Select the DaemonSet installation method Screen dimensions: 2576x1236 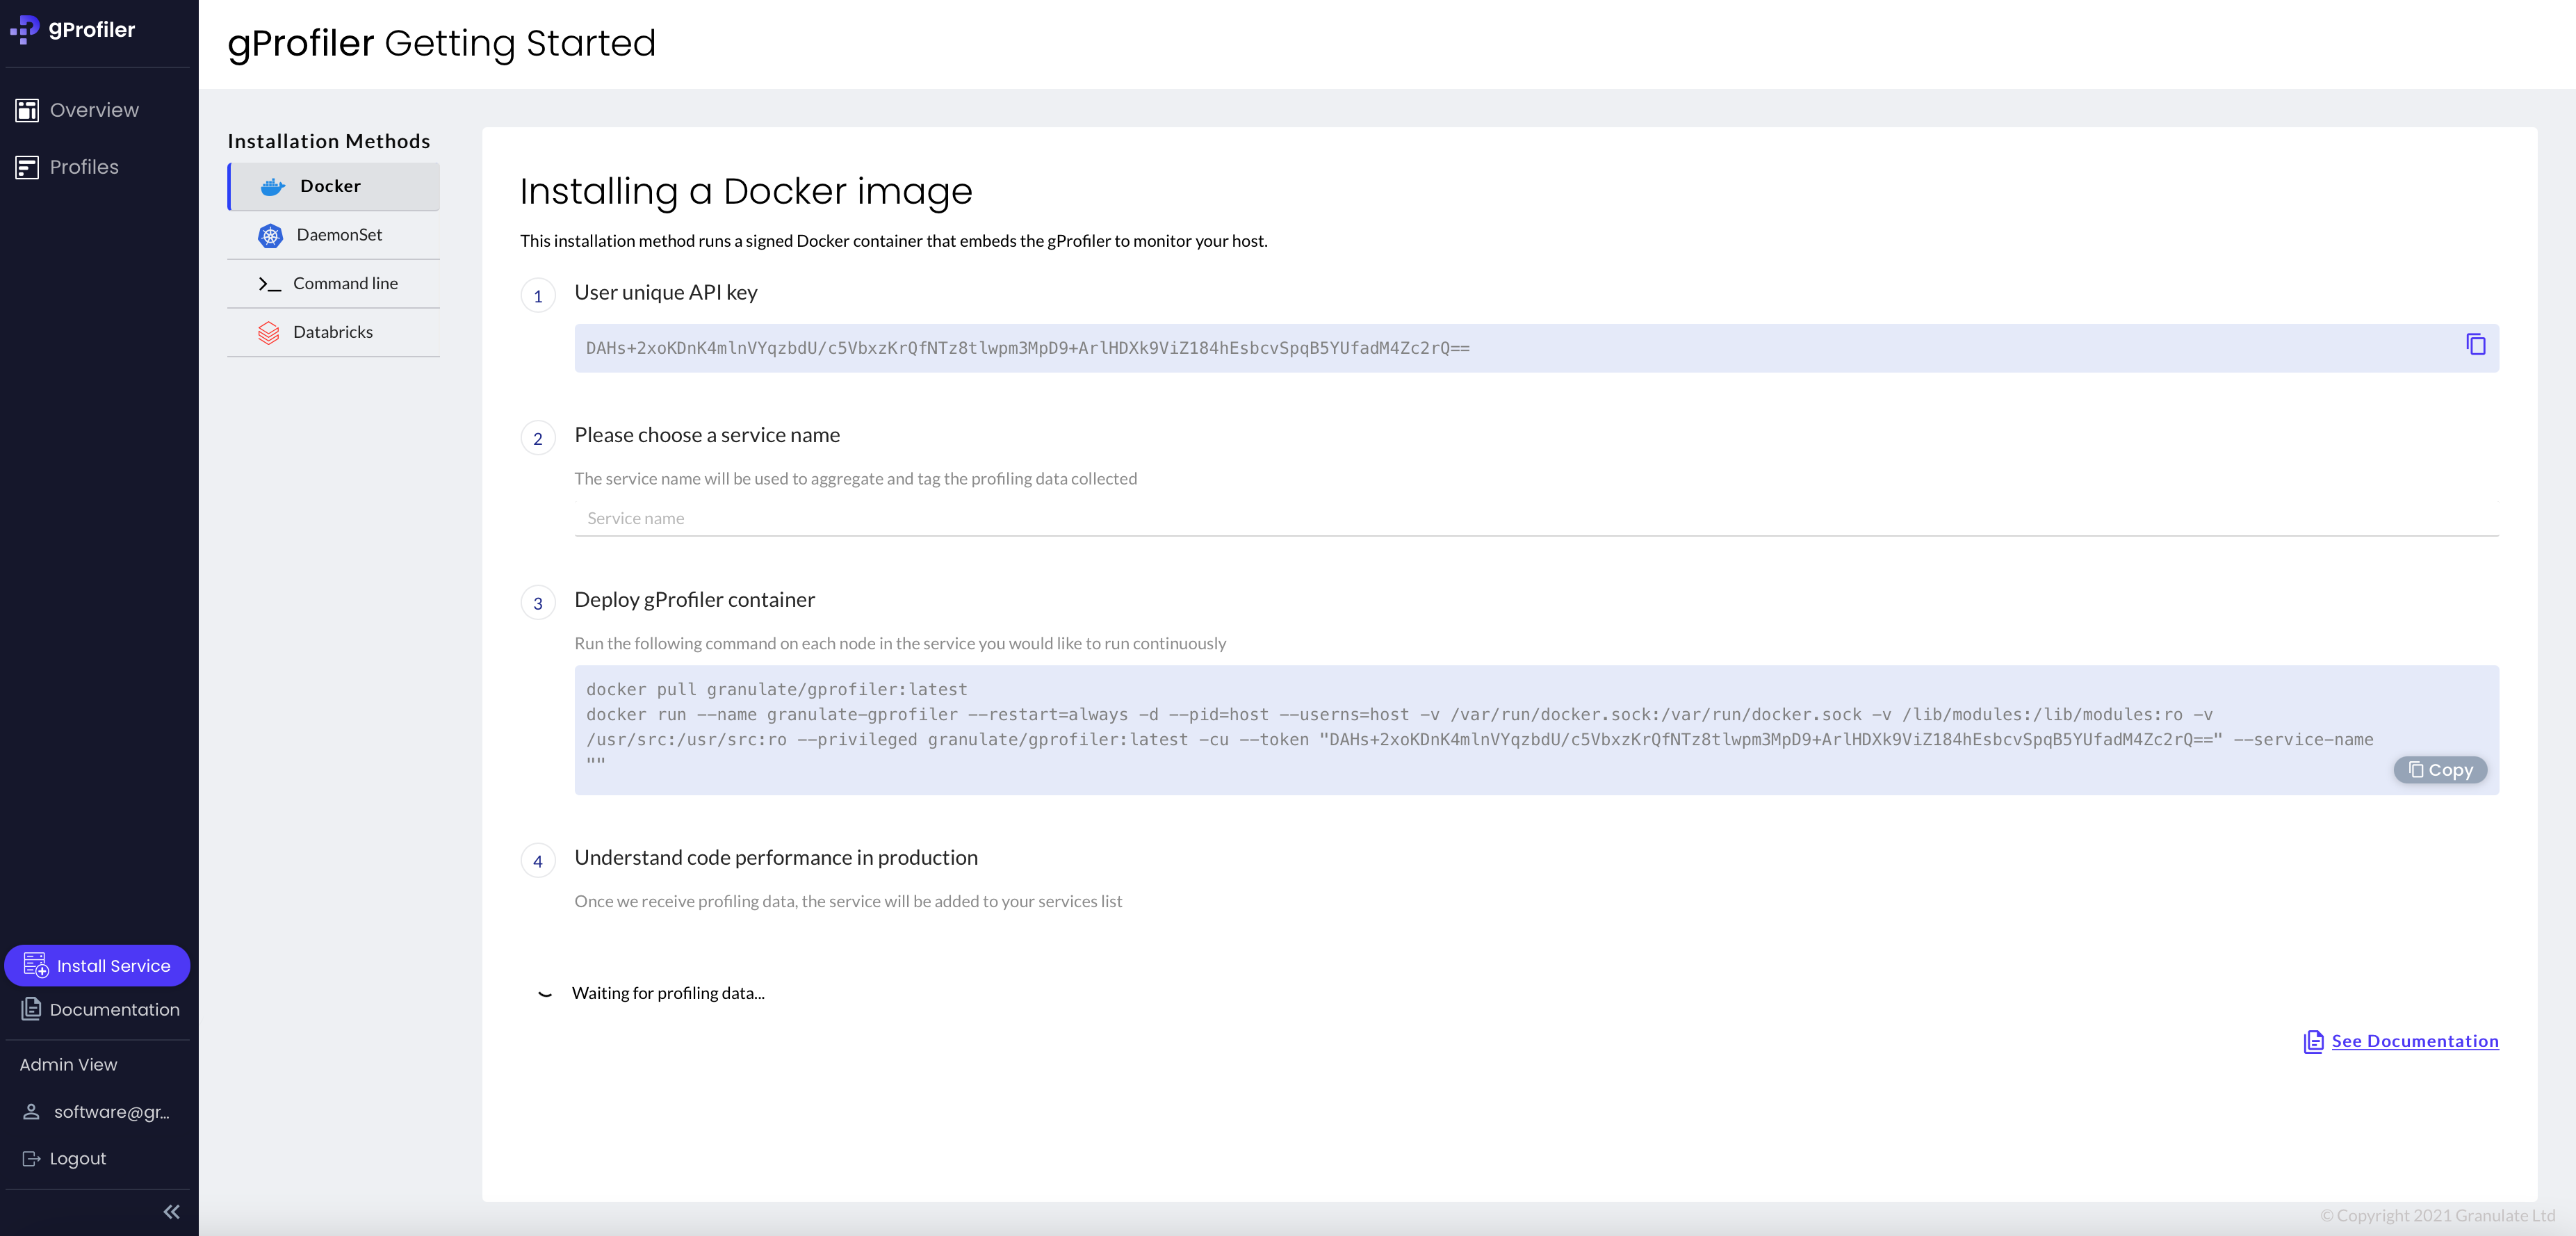334,235
